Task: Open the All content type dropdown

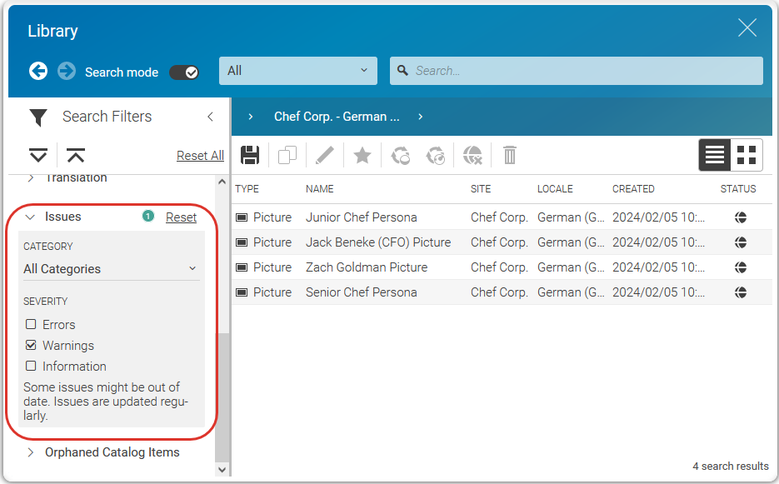Action: pos(297,71)
